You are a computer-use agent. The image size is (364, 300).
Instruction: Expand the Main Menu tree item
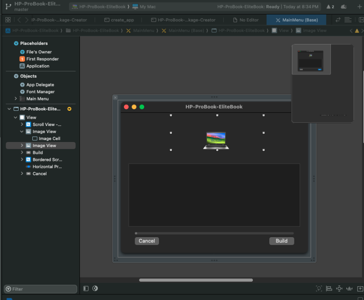pos(16,98)
